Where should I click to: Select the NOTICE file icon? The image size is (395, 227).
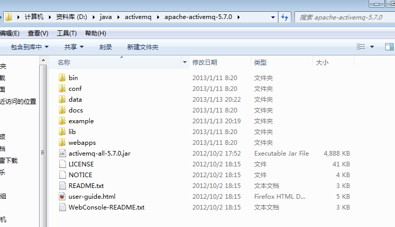(62, 175)
